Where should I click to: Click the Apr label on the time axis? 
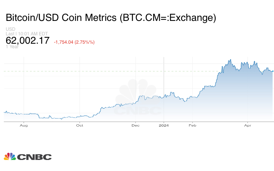pyautogui.click(x=248, y=125)
